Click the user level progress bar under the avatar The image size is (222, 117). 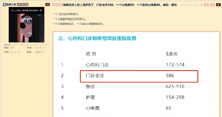pos(26,45)
